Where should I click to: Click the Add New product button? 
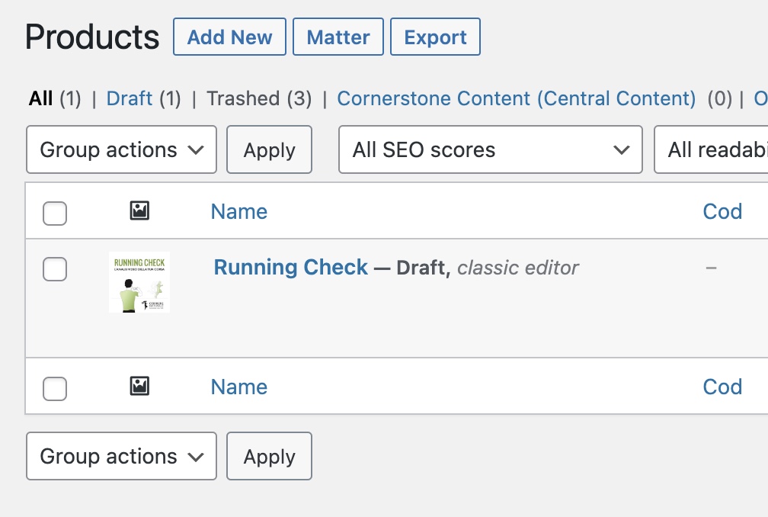(229, 37)
